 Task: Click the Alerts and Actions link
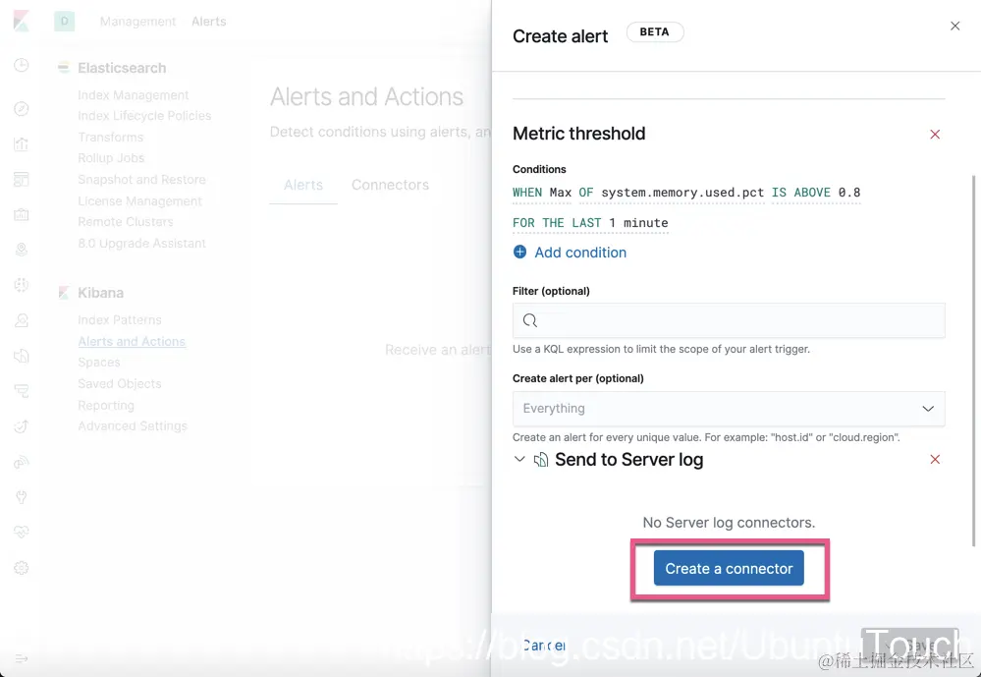132,341
